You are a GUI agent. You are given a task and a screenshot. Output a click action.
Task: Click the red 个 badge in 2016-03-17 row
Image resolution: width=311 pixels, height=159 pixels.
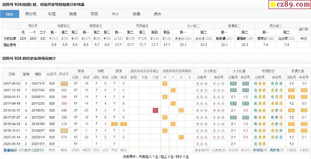pyautogui.click(x=155, y=110)
